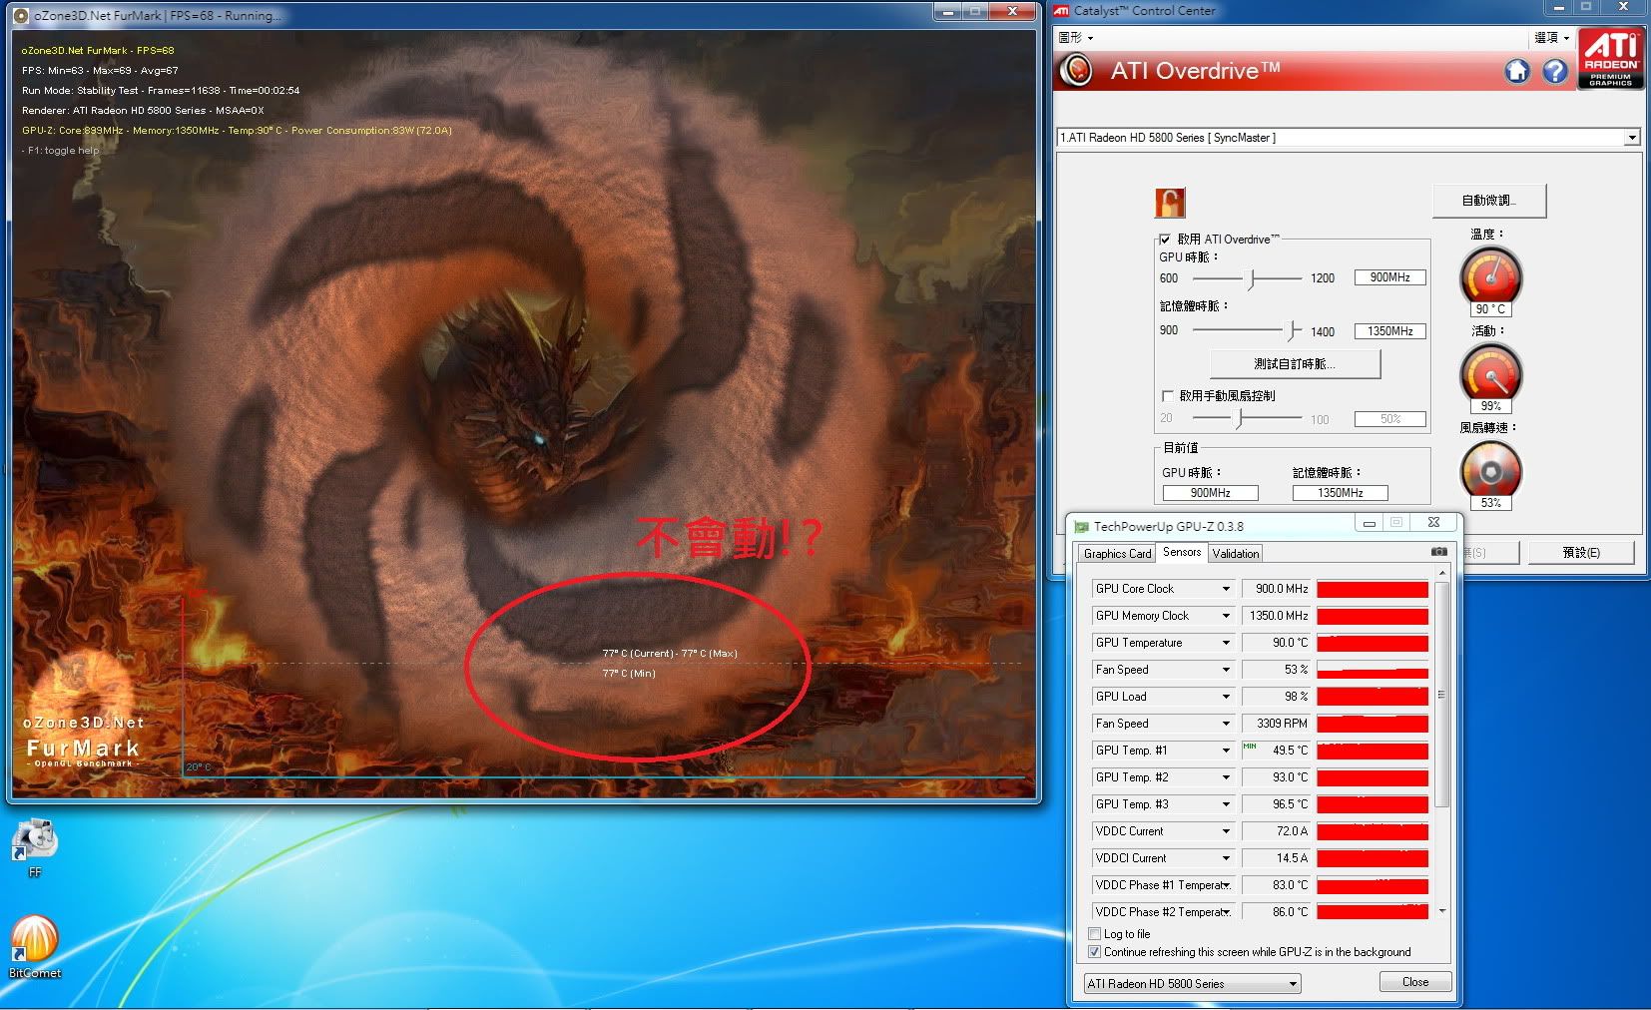The height and width of the screenshot is (1010, 1651).
Task: Switch to the Graphics Card tab in GPU-Z
Action: pyautogui.click(x=1117, y=554)
